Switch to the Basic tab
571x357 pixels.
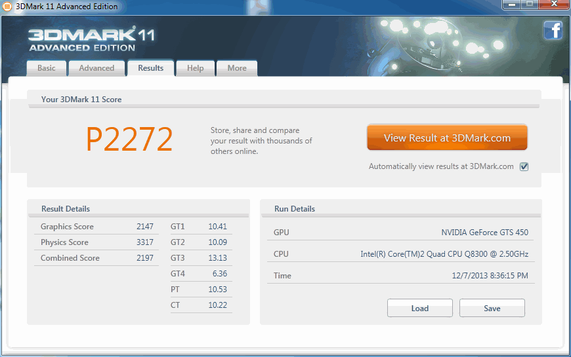pos(47,68)
